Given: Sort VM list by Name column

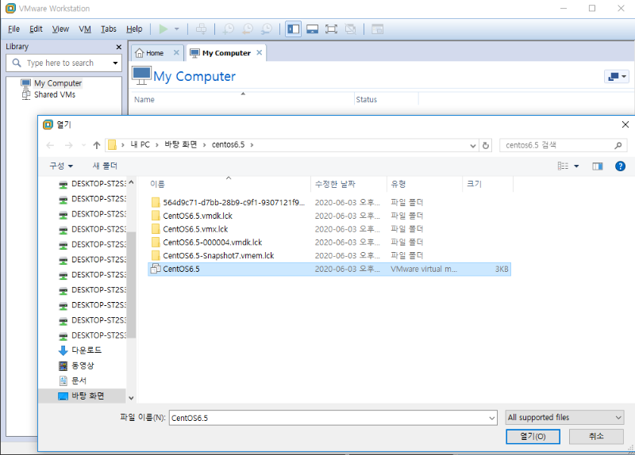Looking at the screenshot, I should [x=144, y=100].
